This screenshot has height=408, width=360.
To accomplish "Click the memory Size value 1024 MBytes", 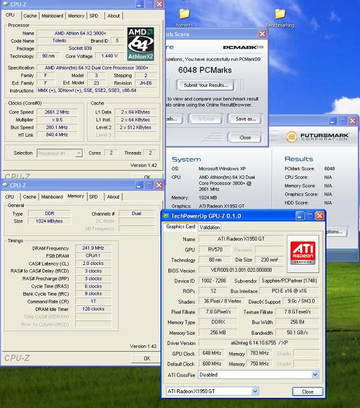I will [49, 221].
